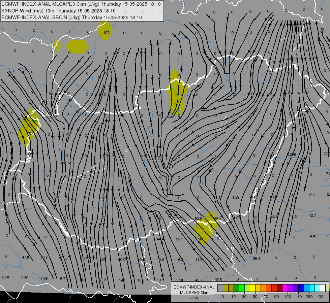Click the map value 97.5
This screenshot has height=303, width=330.
pos(218,280)
